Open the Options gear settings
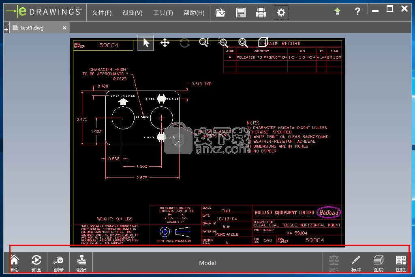The width and height of the screenshot is (415, 277). (x=281, y=13)
